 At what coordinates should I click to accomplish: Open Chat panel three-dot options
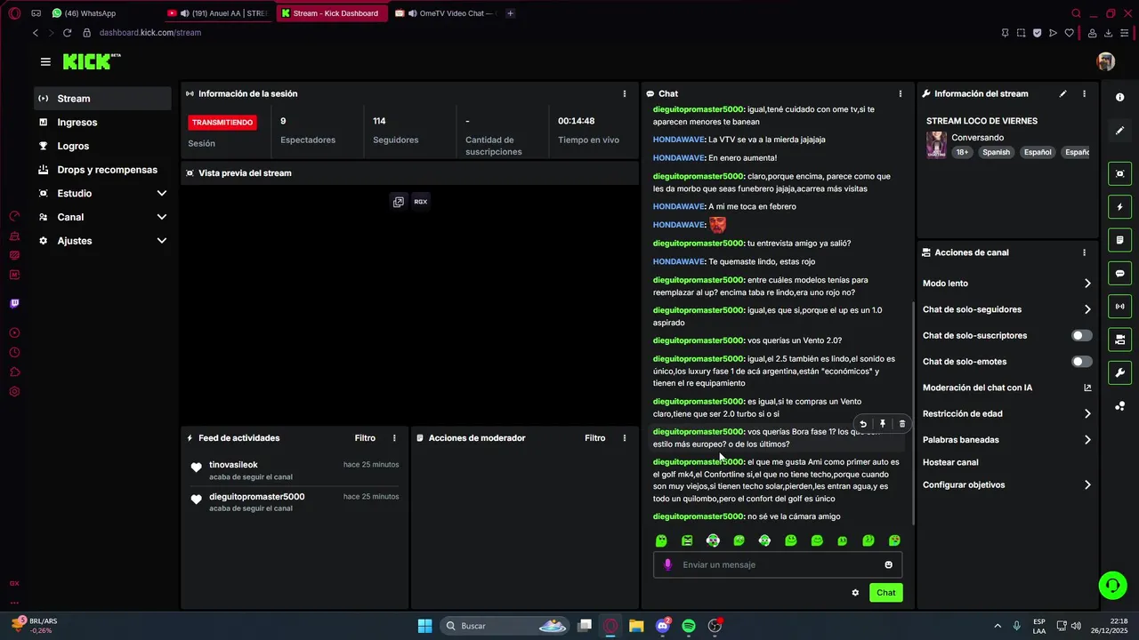(900, 93)
